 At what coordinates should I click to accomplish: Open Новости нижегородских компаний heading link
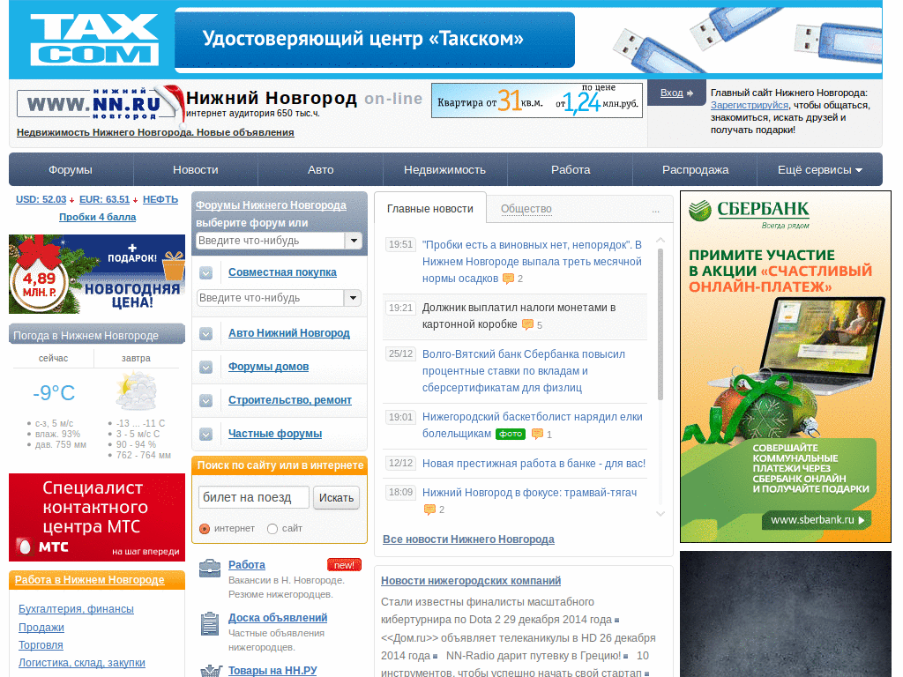tap(471, 581)
